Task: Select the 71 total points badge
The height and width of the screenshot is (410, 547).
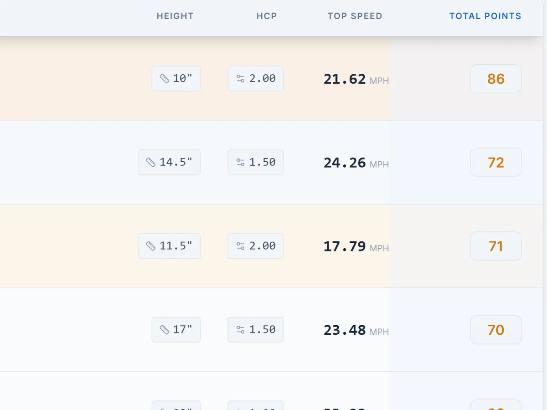Action: click(x=496, y=246)
